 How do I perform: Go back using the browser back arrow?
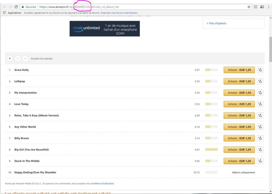click(x=5, y=7)
